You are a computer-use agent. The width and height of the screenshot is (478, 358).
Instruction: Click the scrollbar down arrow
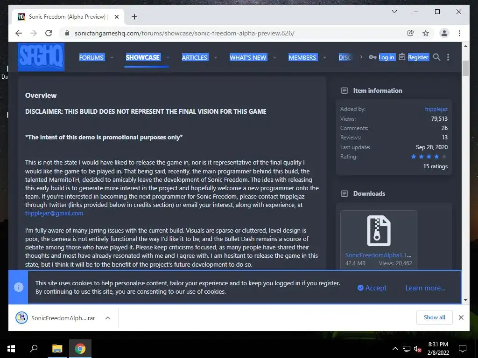tap(465, 300)
